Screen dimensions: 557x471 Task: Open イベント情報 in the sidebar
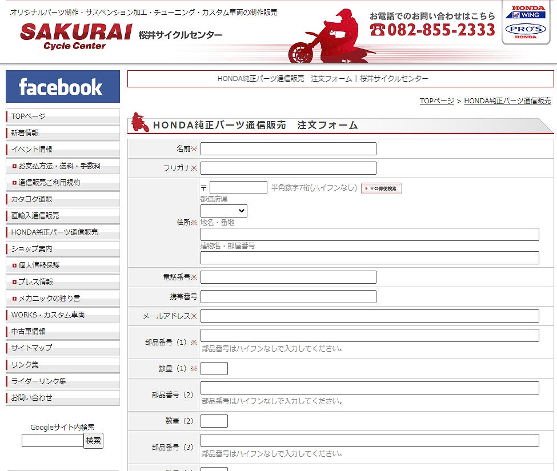[x=63, y=150]
